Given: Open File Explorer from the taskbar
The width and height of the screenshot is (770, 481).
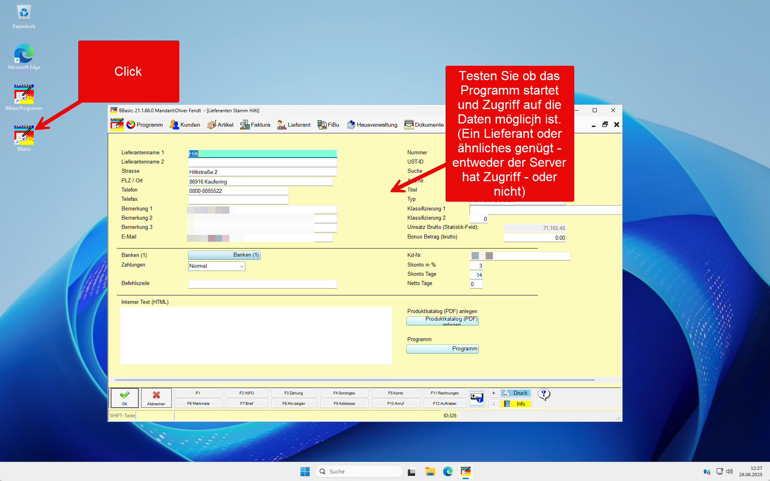Looking at the screenshot, I should point(430,471).
